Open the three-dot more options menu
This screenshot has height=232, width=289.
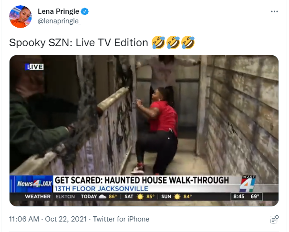(274, 11)
